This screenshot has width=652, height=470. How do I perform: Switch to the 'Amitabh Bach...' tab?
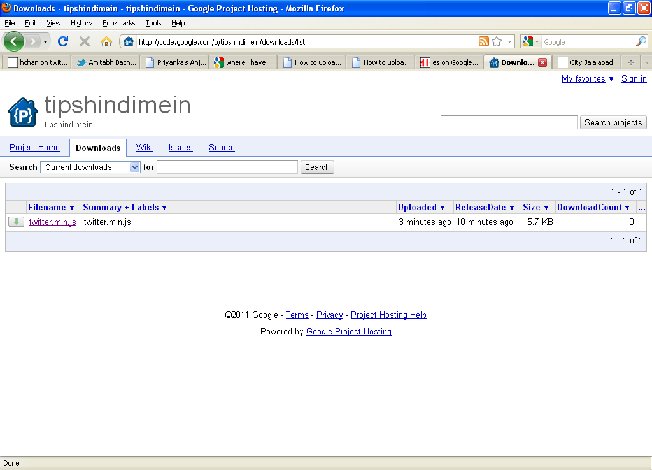pyautogui.click(x=106, y=62)
